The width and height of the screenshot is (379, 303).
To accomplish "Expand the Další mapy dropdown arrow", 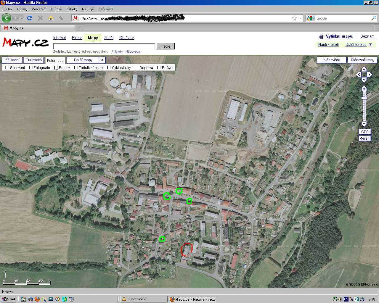I will click(102, 60).
